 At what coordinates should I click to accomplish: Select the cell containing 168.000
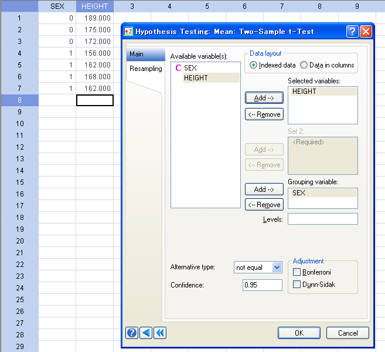click(95, 77)
